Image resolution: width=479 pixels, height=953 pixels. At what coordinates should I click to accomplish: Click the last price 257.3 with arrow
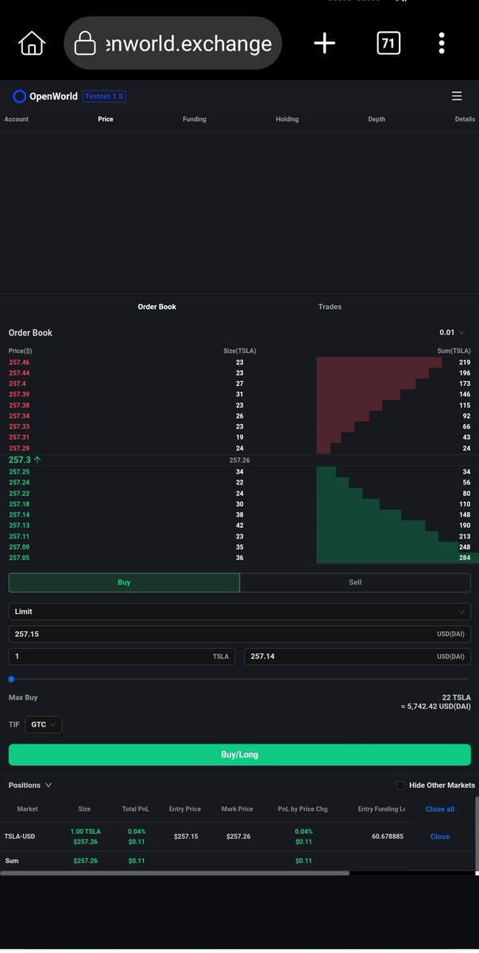25,460
